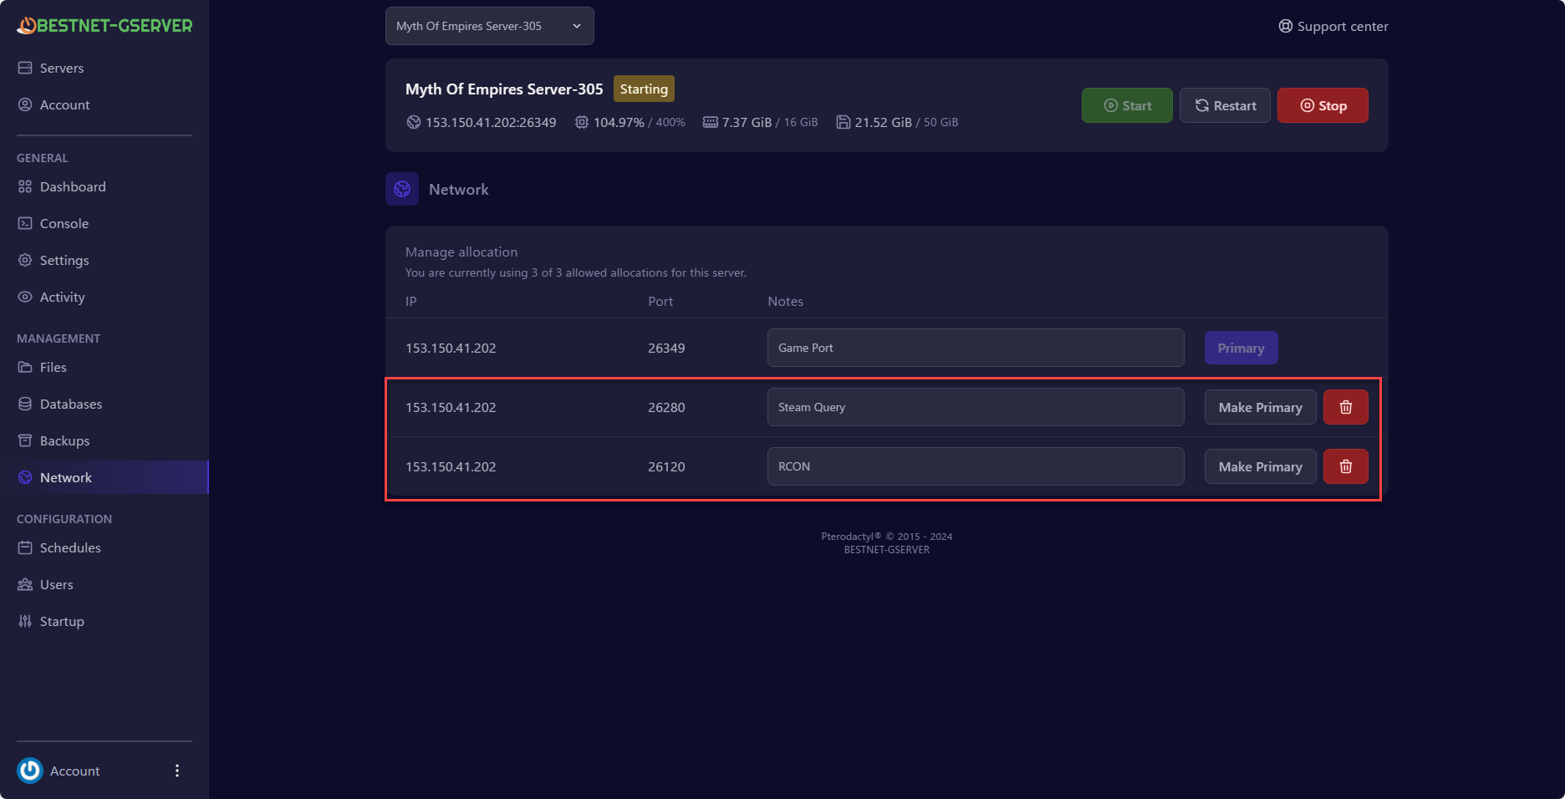Click the server address 153.150.41.202:26349
The height and width of the screenshot is (799, 1565).
pos(491,122)
